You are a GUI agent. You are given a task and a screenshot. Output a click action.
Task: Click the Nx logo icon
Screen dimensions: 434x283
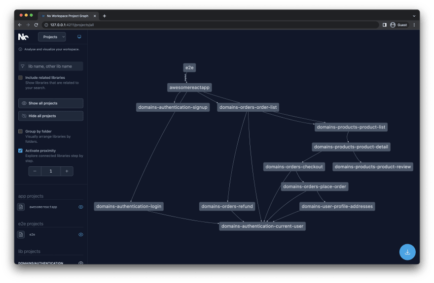[23, 37]
